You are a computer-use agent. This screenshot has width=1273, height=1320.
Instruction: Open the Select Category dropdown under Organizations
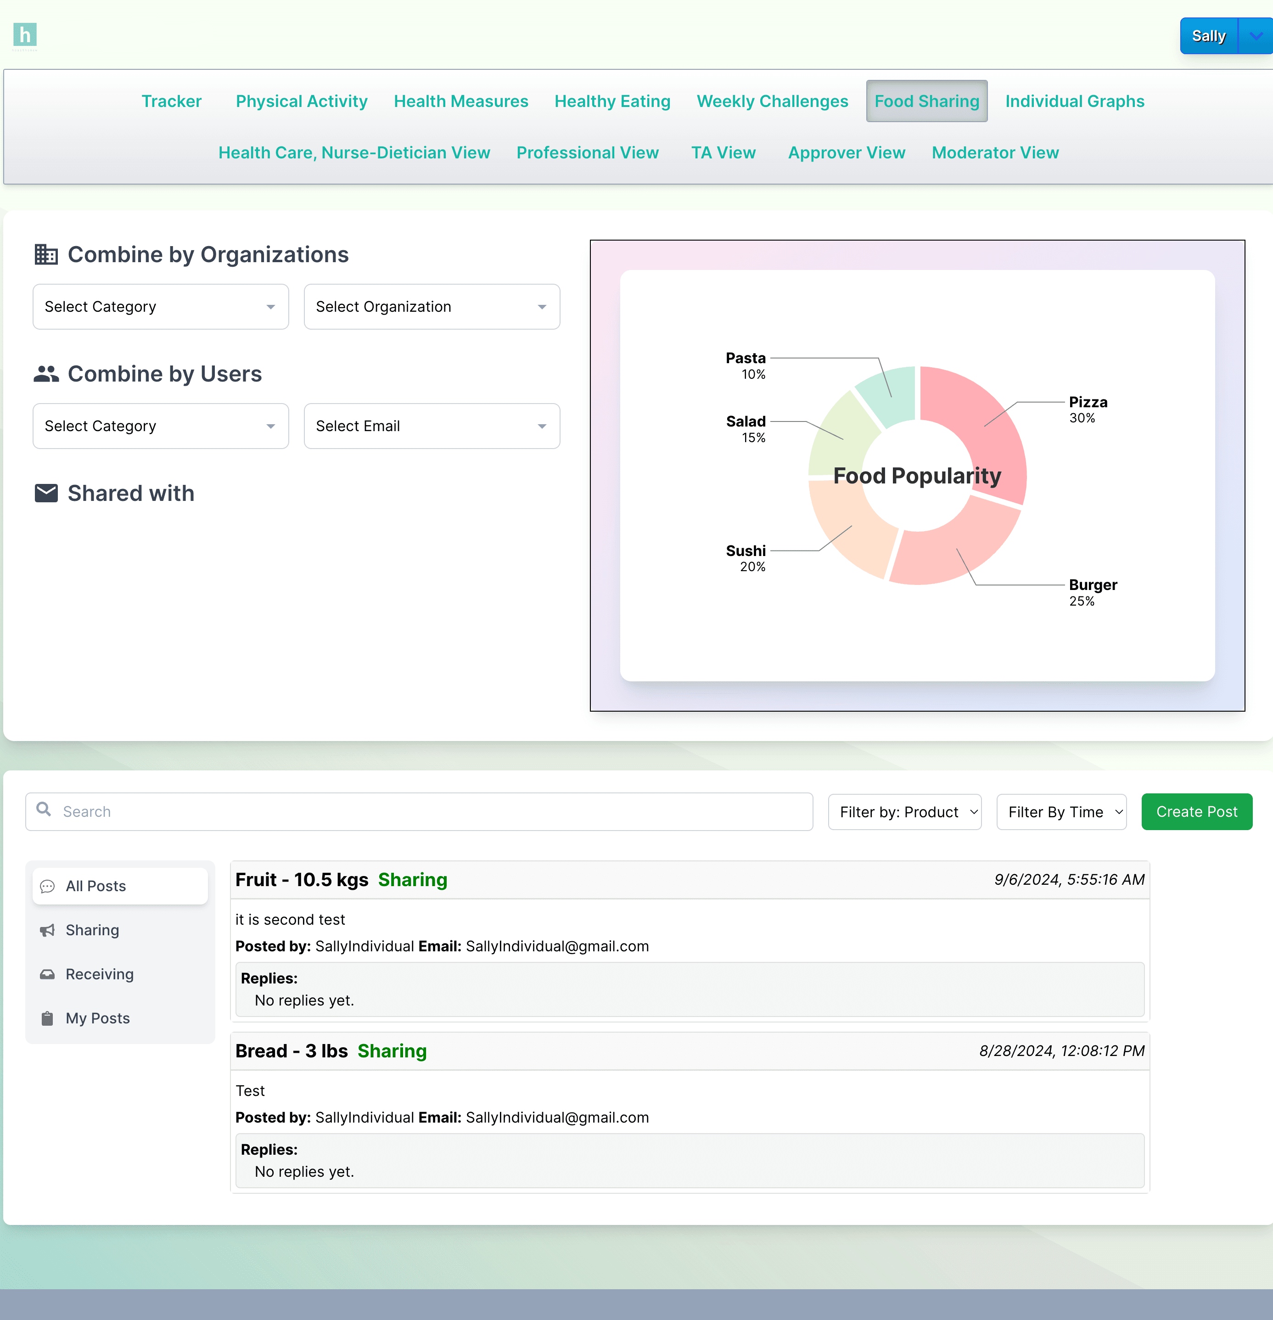click(x=160, y=307)
